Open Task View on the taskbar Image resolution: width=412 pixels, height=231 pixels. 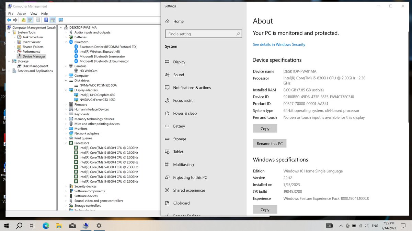pyautogui.click(x=32, y=226)
